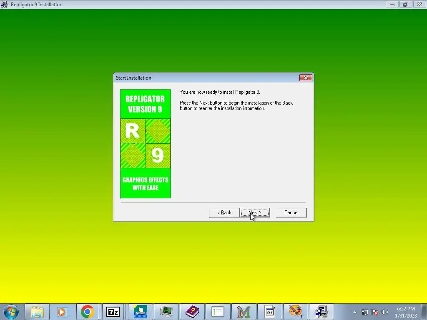Click the Next button to begin installation

coord(255,212)
